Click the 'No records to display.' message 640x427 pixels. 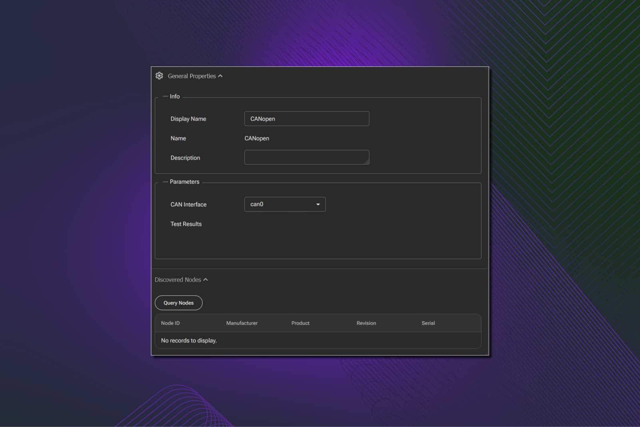(x=189, y=341)
